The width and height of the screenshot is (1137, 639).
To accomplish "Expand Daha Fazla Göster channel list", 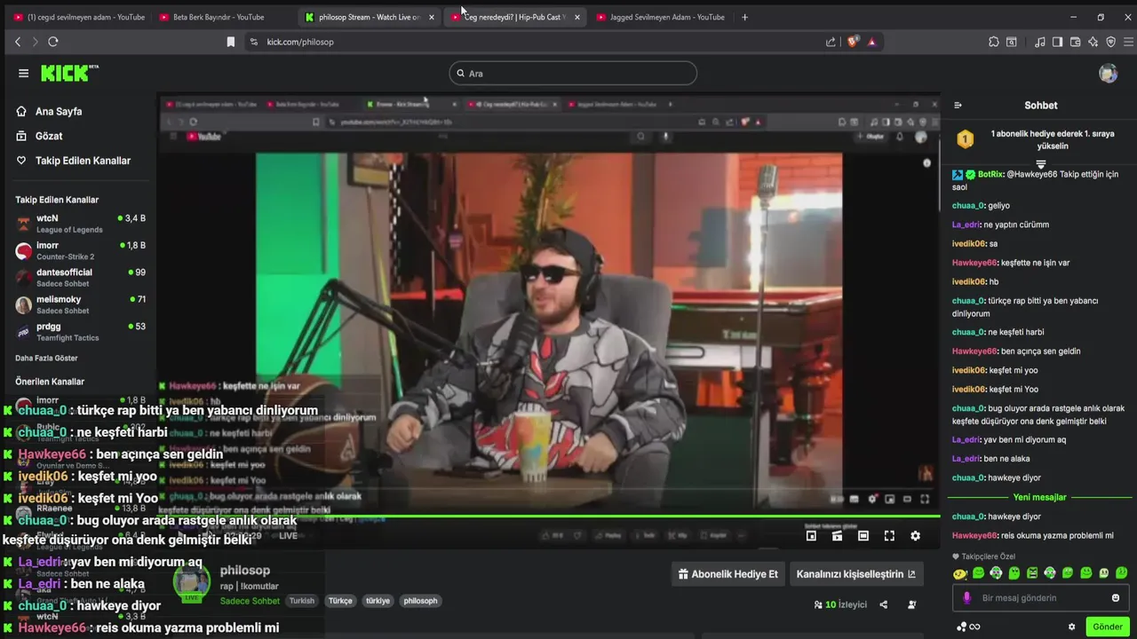I will [46, 359].
